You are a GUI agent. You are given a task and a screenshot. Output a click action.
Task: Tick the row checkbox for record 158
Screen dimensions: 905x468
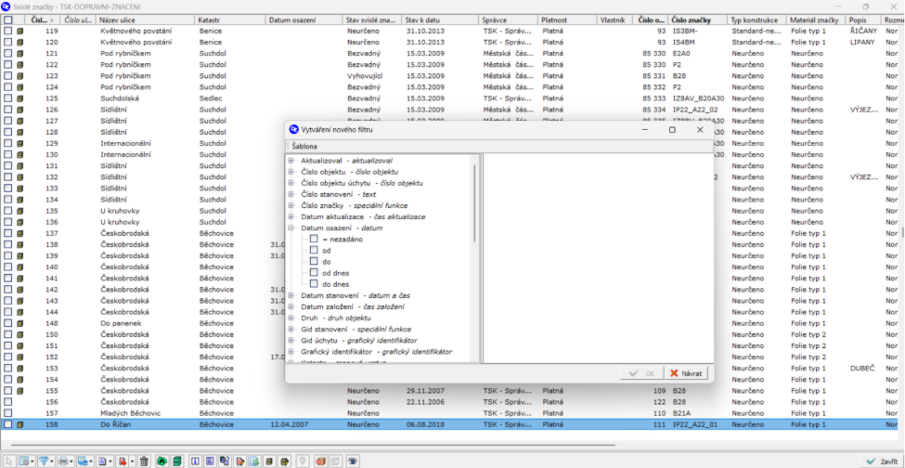click(7, 424)
